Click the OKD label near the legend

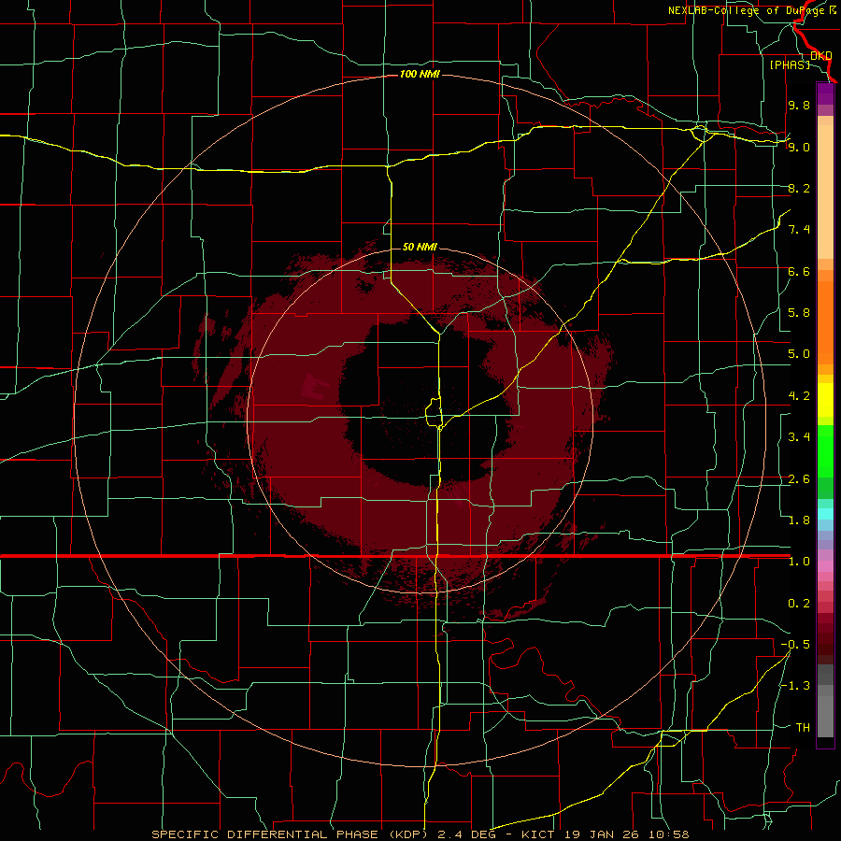[821, 55]
